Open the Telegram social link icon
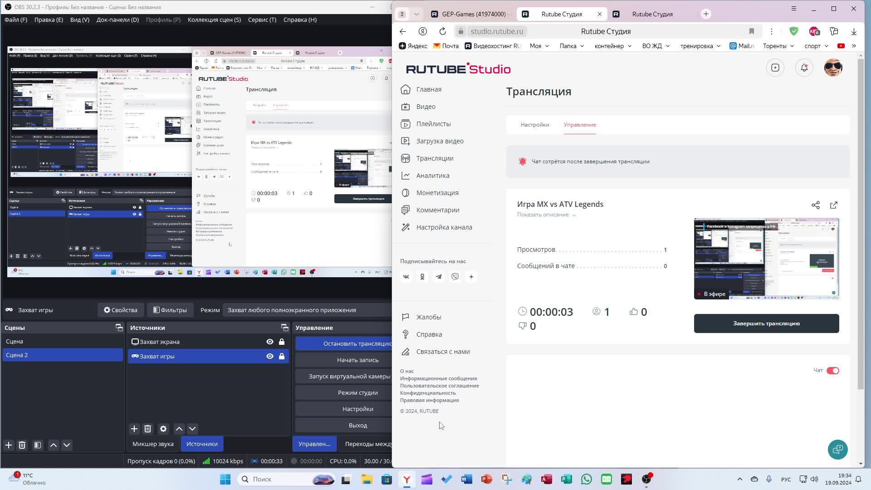 439,277
